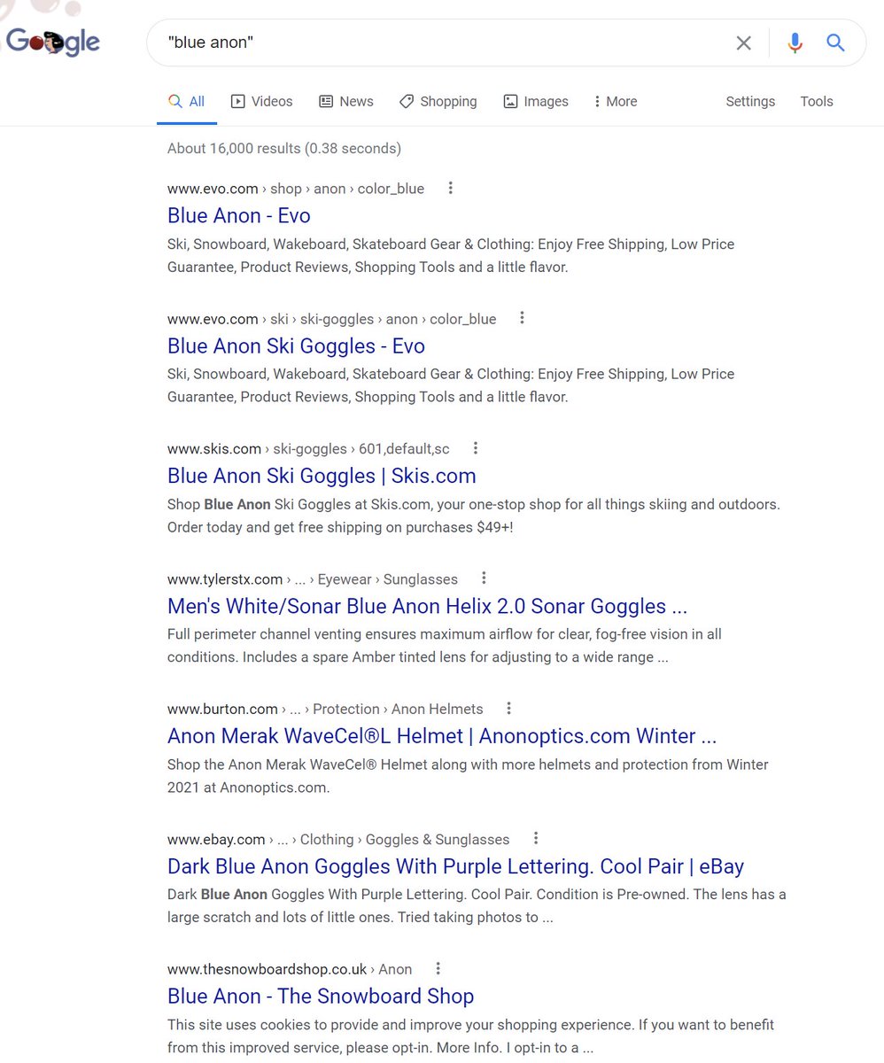The image size is (884, 1063).
Task: Click the News tab newspaper icon
Action: pyautogui.click(x=326, y=101)
